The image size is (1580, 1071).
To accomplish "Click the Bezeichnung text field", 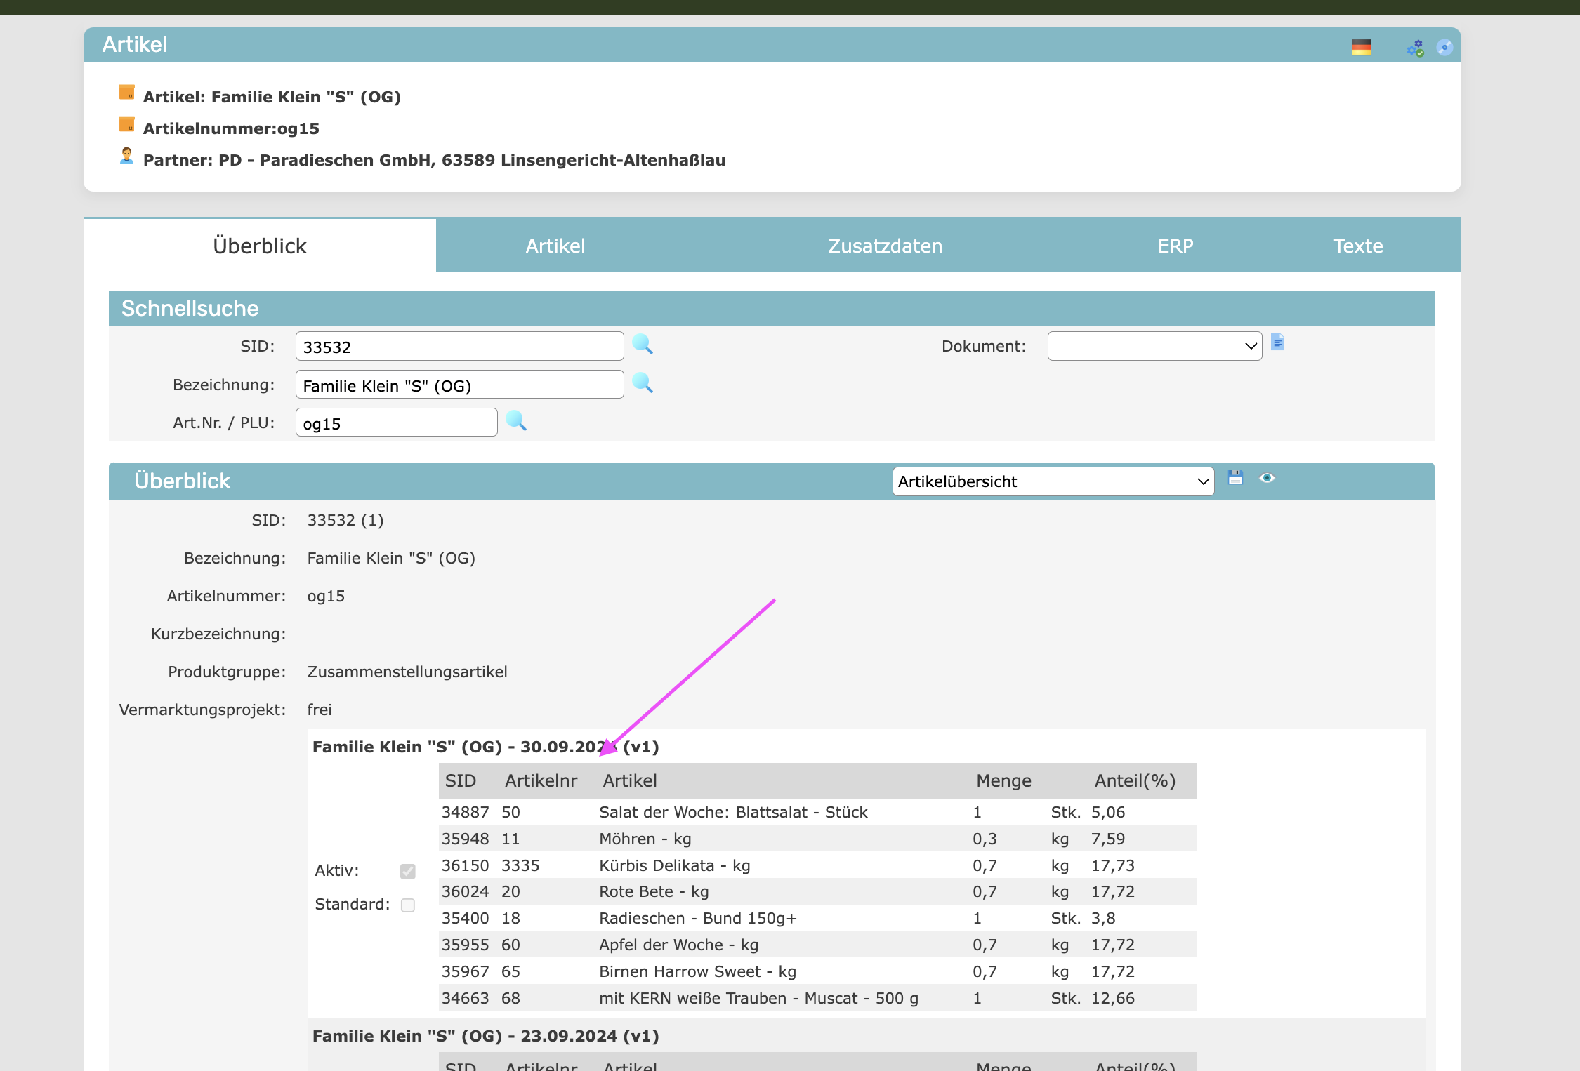I will click(x=459, y=385).
